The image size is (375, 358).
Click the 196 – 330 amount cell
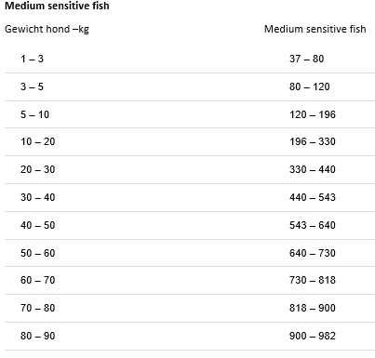[x=313, y=141]
